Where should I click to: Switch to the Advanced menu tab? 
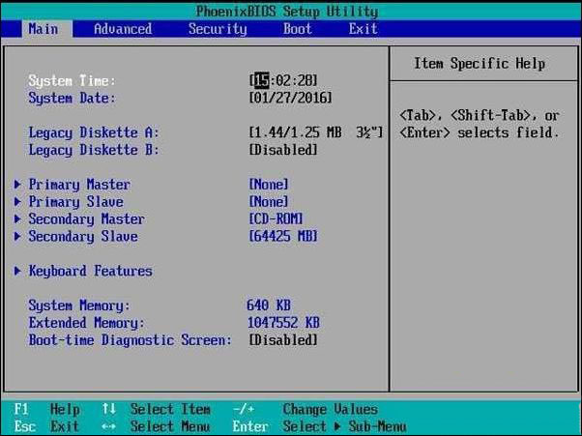tap(123, 29)
